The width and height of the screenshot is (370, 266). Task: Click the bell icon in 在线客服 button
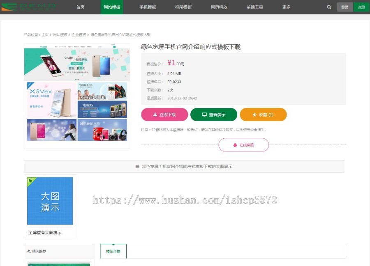pos(235,145)
